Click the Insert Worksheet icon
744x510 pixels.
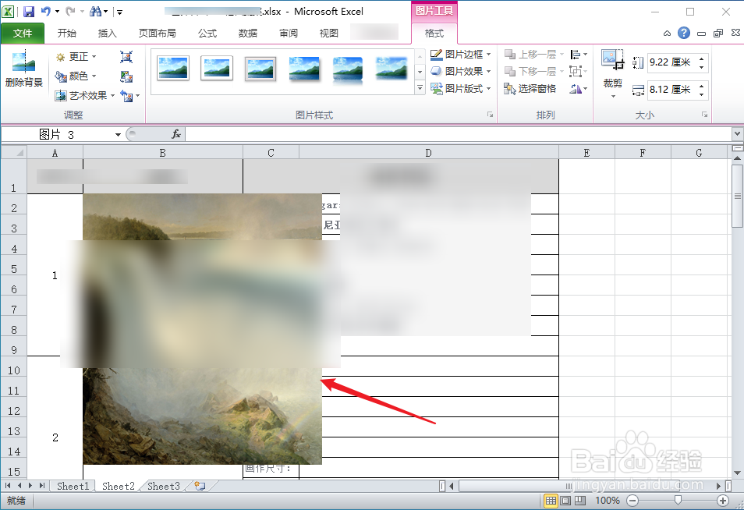(200, 487)
